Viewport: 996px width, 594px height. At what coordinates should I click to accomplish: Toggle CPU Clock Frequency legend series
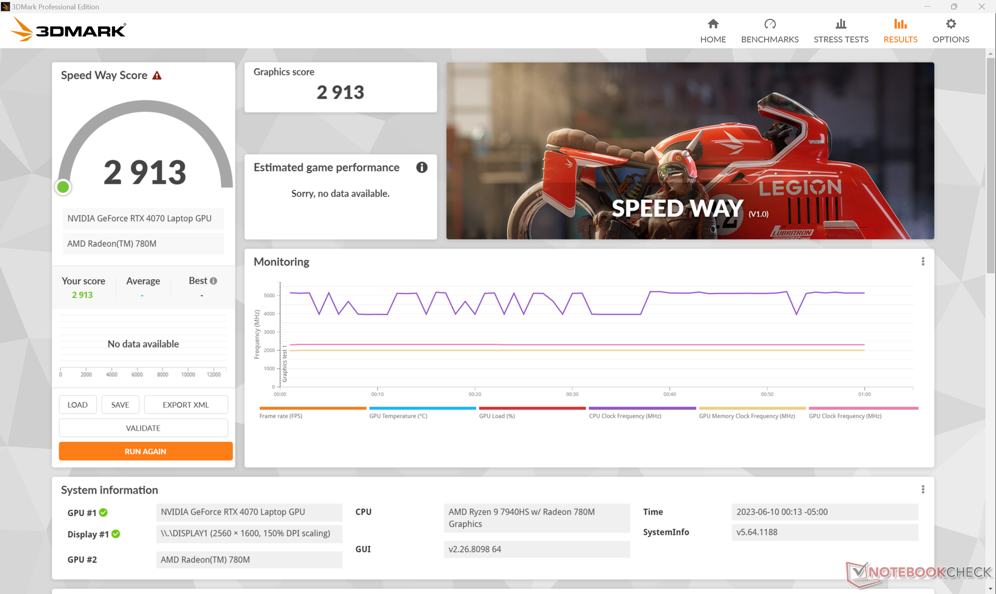[625, 416]
